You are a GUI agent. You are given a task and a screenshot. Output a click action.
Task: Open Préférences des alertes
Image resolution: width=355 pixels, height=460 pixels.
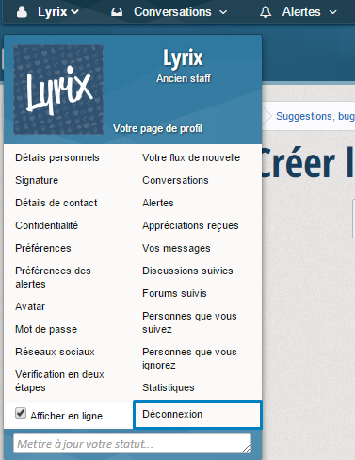click(53, 277)
